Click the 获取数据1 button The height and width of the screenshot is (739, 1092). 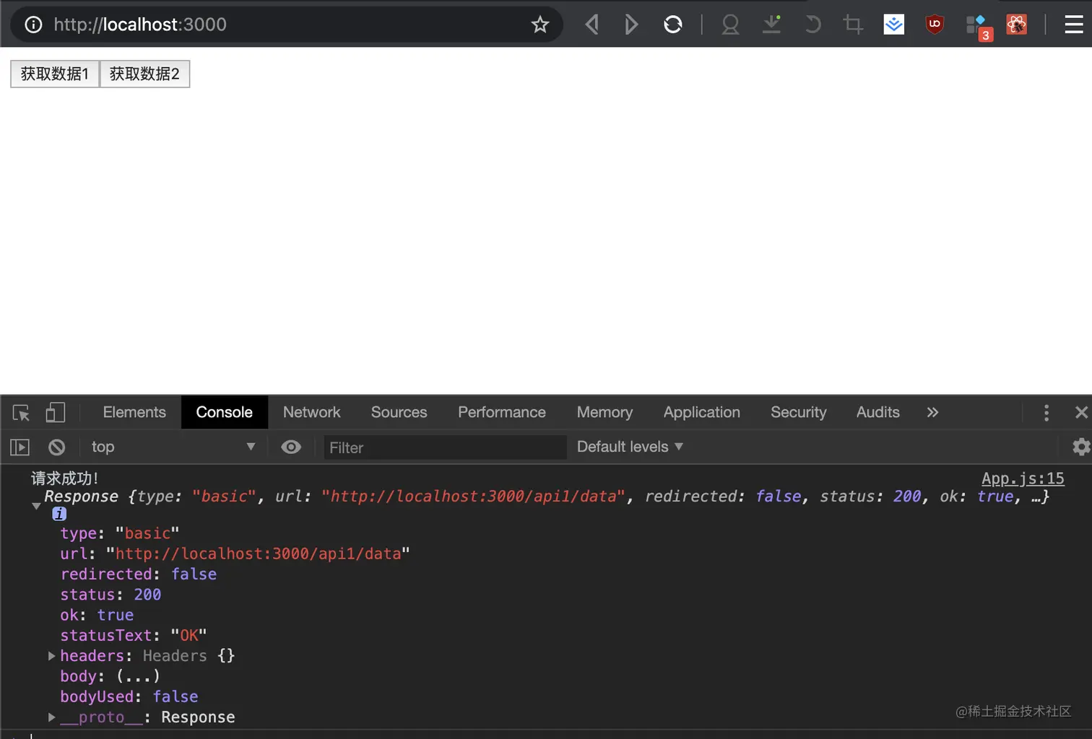pyautogui.click(x=55, y=74)
